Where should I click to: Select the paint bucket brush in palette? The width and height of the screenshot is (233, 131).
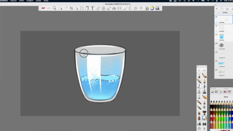pyautogui.click(x=204, y=123)
